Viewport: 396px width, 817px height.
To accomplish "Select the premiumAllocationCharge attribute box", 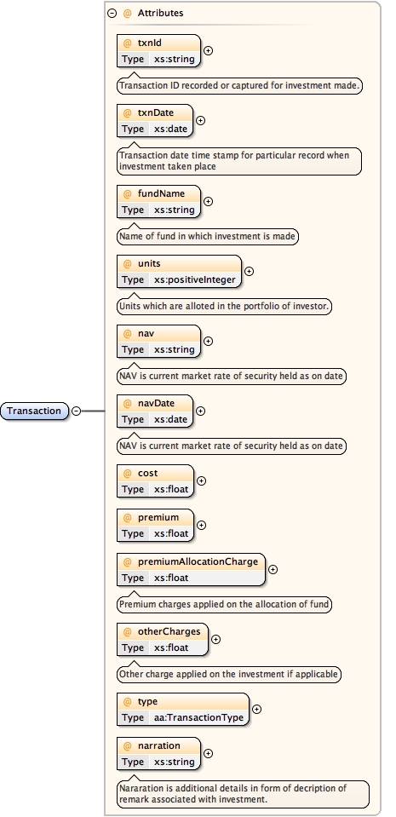I will click(191, 569).
